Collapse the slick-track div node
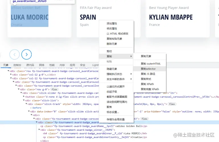This screenshot has height=142, width=219. [26, 104]
